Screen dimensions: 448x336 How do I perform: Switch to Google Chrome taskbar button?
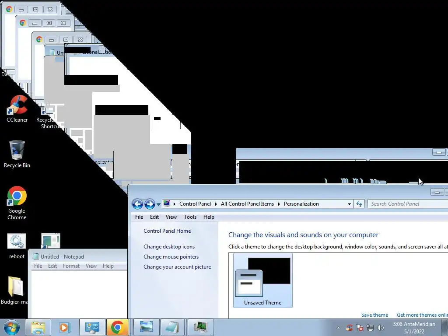[117, 327]
